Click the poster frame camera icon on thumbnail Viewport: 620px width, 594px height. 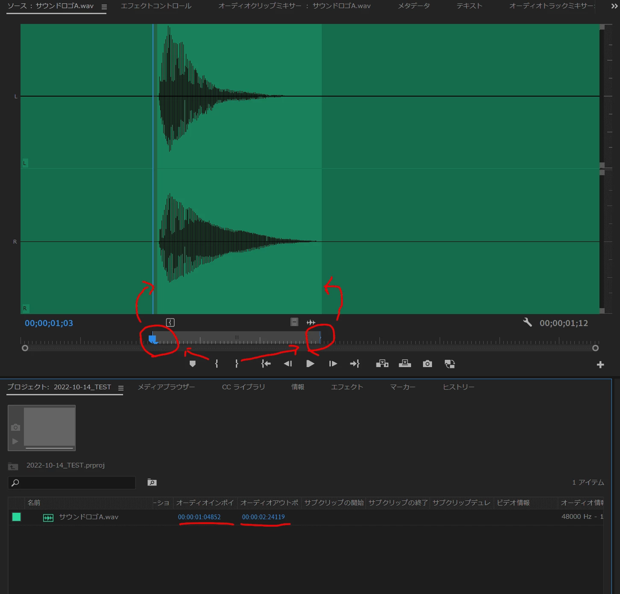click(15, 427)
